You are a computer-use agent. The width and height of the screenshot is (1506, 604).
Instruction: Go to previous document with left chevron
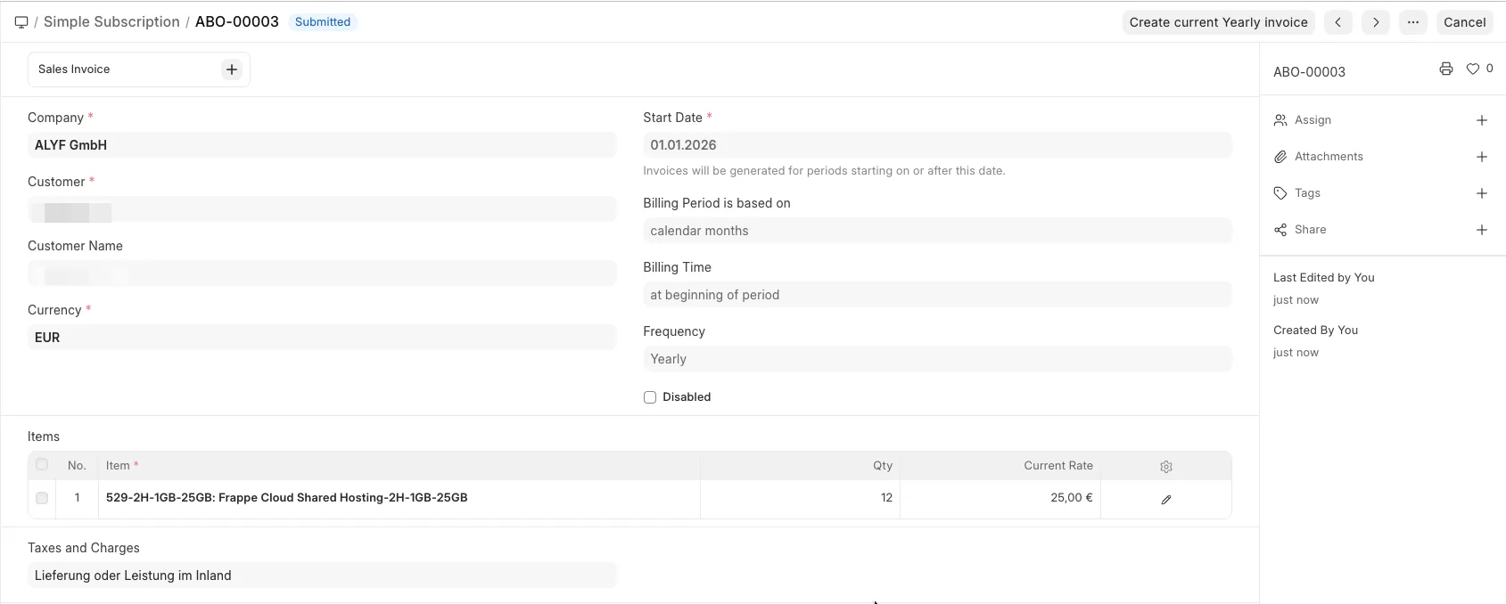click(x=1337, y=22)
